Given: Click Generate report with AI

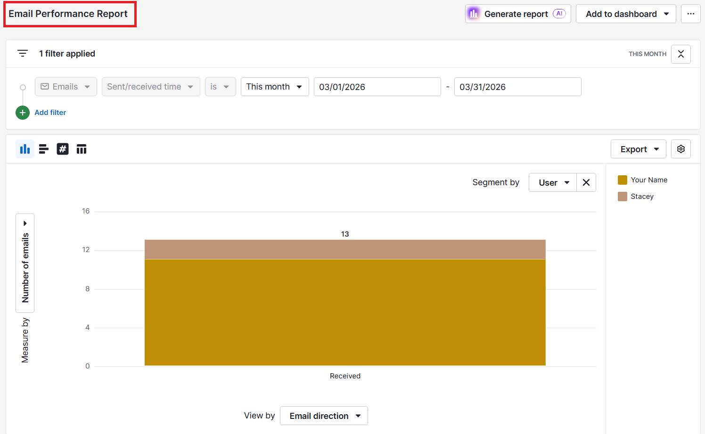Looking at the screenshot, I should click(x=517, y=14).
